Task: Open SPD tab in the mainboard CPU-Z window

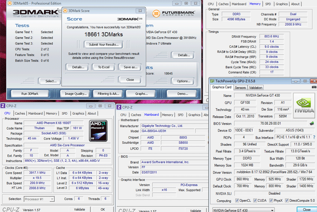Action: [x=181, y=115]
